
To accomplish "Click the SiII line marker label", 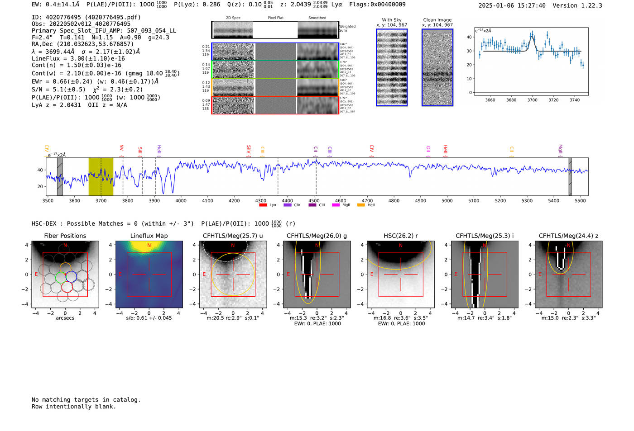I will point(140,150).
